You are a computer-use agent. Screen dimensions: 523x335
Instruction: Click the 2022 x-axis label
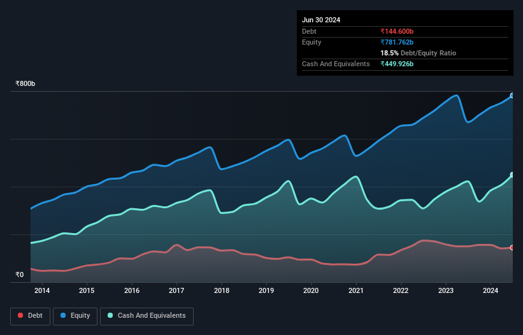(401, 290)
